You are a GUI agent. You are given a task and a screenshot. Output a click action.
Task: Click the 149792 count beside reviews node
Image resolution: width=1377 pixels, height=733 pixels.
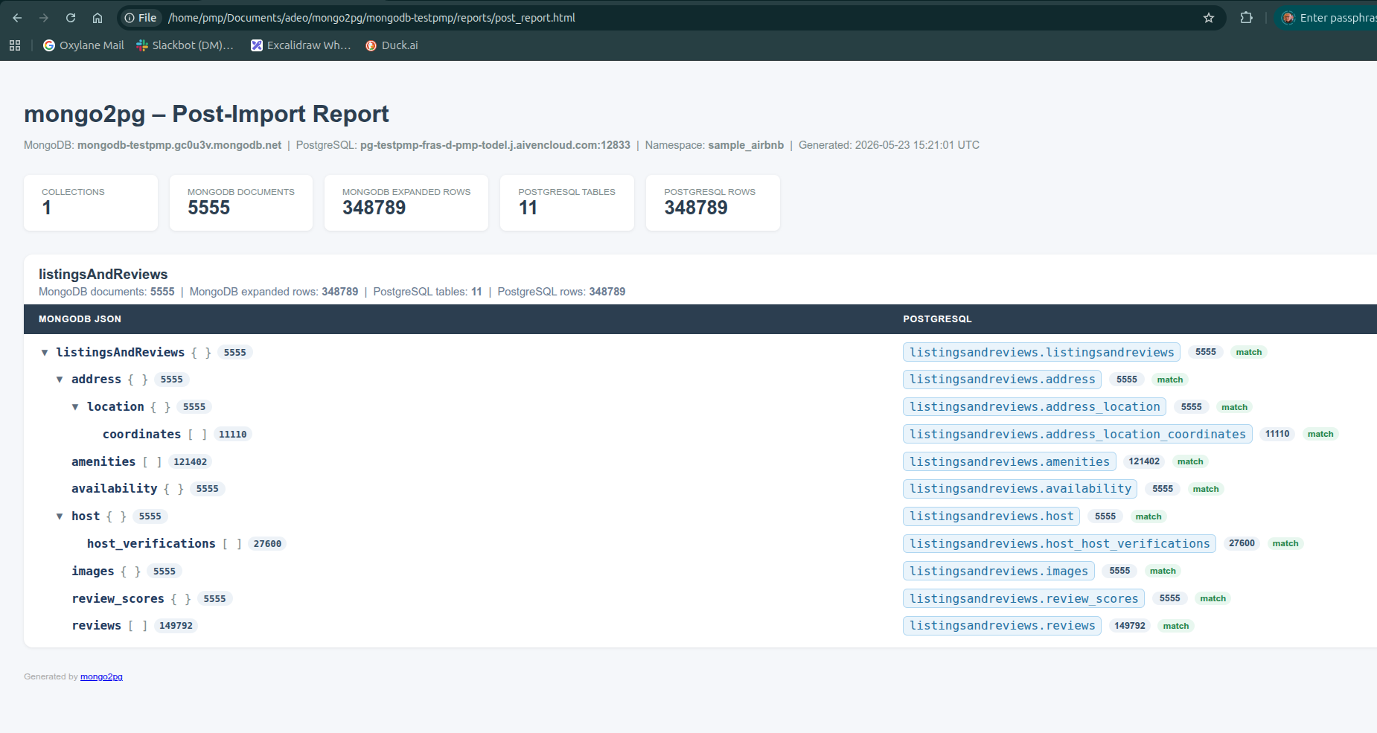(x=176, y=626)
